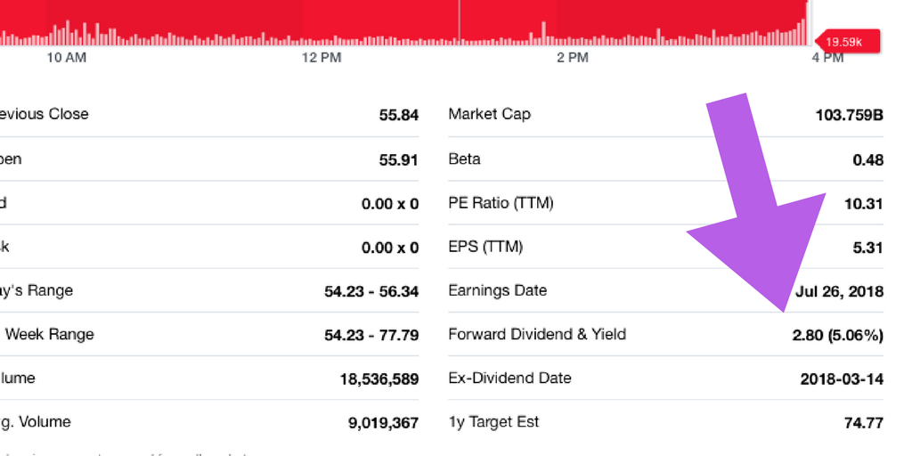Click the earnings date Jul 26, 2018
Image resolution: width=912 pixels, height=456 pixels.
(839, 291)
